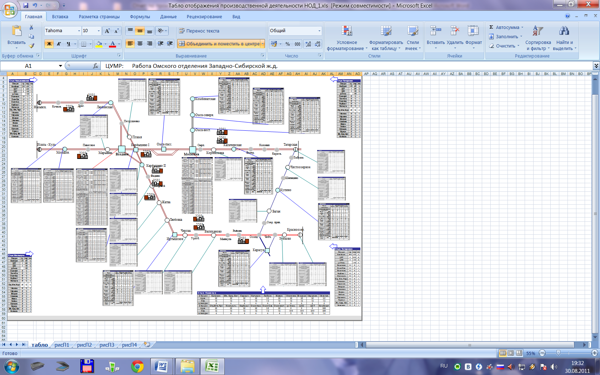Viewport: 600px width, 375px height.
Task: Click the Copy icon in clipboard group
Action: [x=31, y=36]
